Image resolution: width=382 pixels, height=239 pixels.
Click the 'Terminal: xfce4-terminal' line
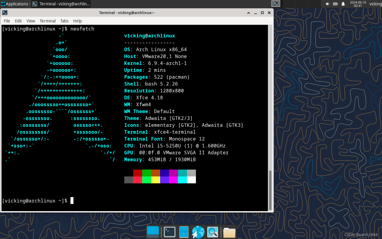tap(160, 132)
